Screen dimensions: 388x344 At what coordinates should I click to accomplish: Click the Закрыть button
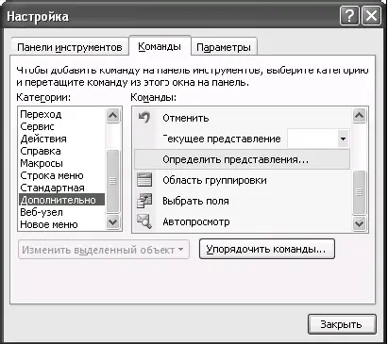(x=342, y=324)
